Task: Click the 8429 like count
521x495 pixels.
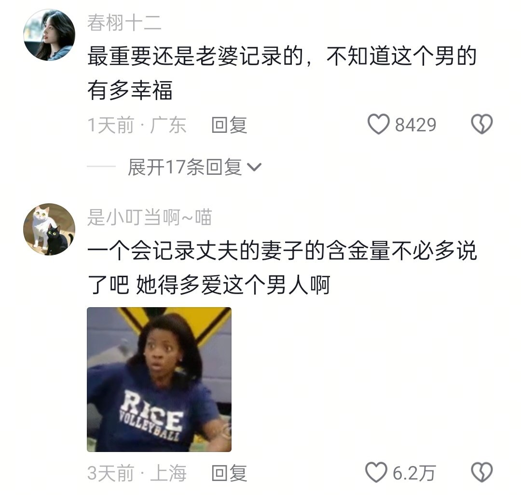Action: pyautogui.click(x=415, y=125)
